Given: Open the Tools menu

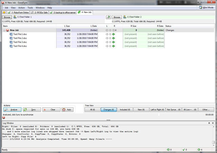Looking at the screenshot, I should 30,8.
